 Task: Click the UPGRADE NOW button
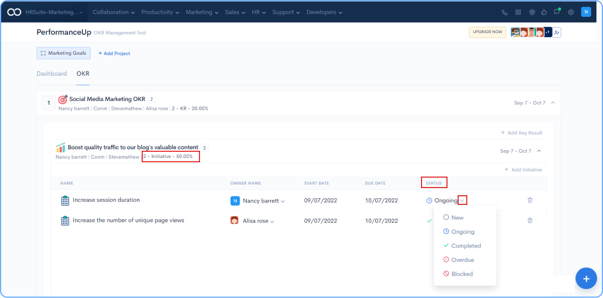pyautogui.click(x=487, y=32)
